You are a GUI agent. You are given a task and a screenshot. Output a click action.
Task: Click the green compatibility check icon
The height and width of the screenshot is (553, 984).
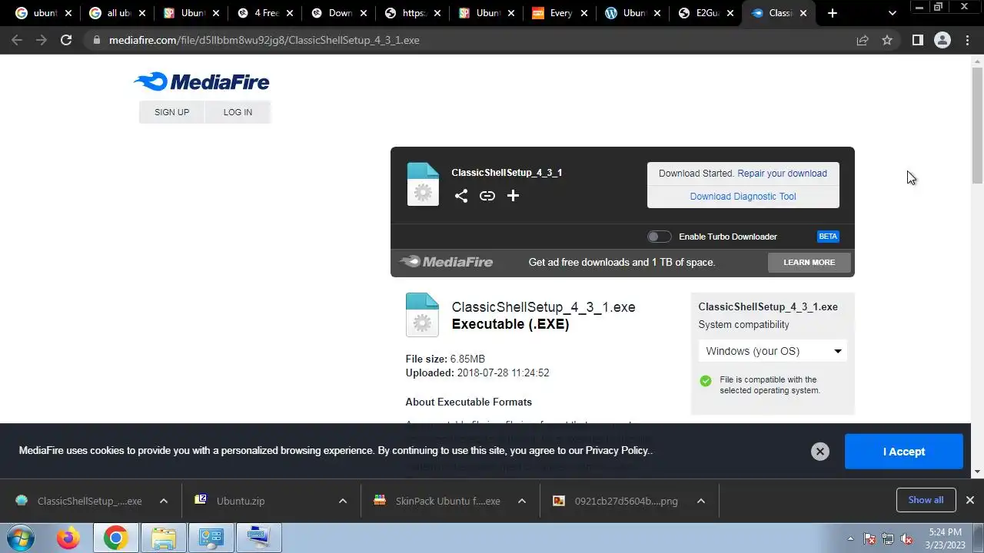tap(705, 381)
